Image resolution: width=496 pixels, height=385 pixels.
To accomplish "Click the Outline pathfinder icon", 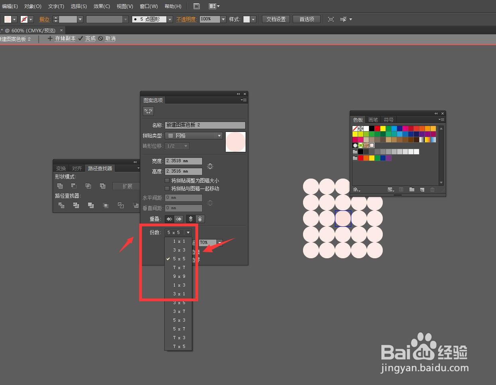I will (x=120, y=205).
